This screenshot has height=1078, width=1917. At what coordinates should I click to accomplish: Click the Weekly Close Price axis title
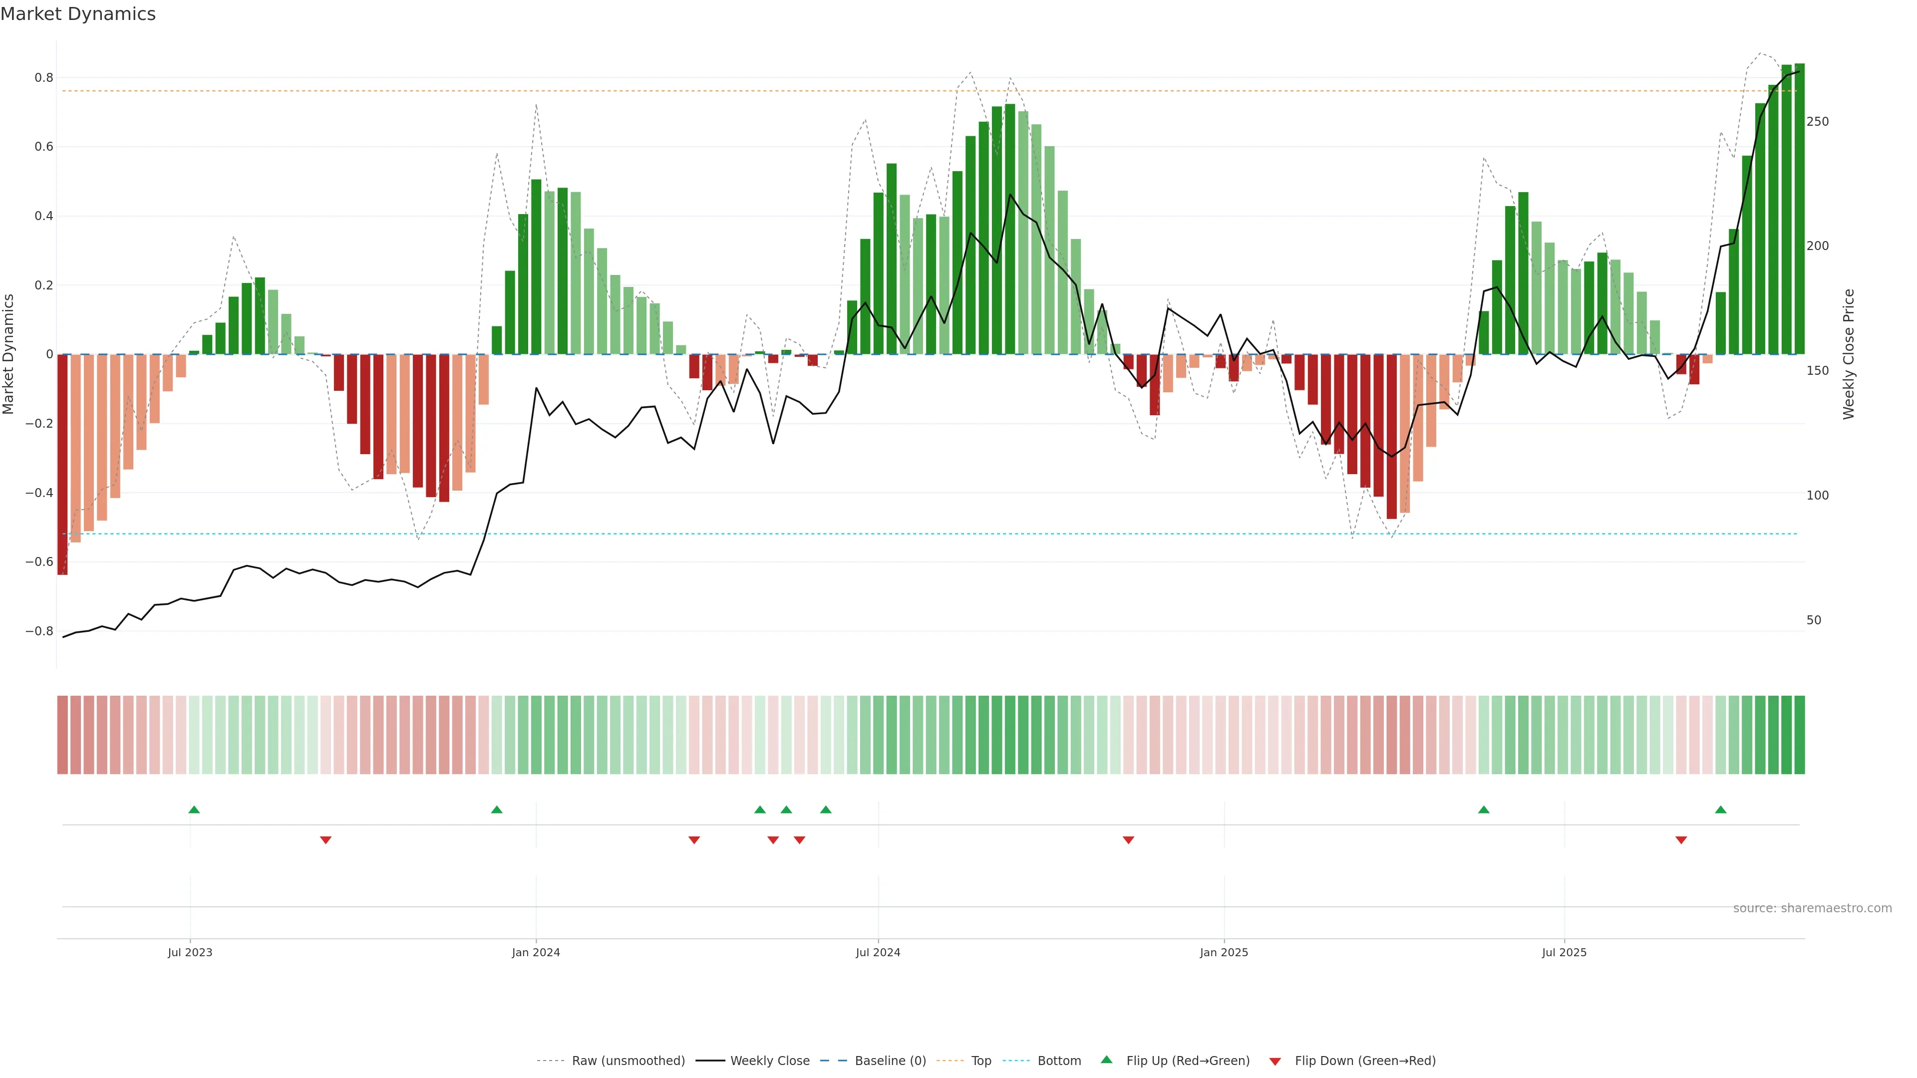pos(1849,354)
